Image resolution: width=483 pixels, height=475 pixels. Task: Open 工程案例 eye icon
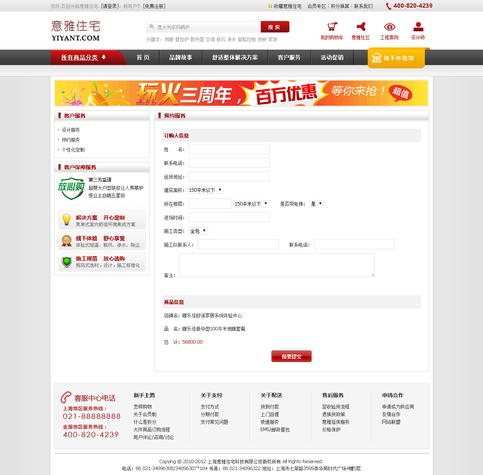[x=389, y=27]
